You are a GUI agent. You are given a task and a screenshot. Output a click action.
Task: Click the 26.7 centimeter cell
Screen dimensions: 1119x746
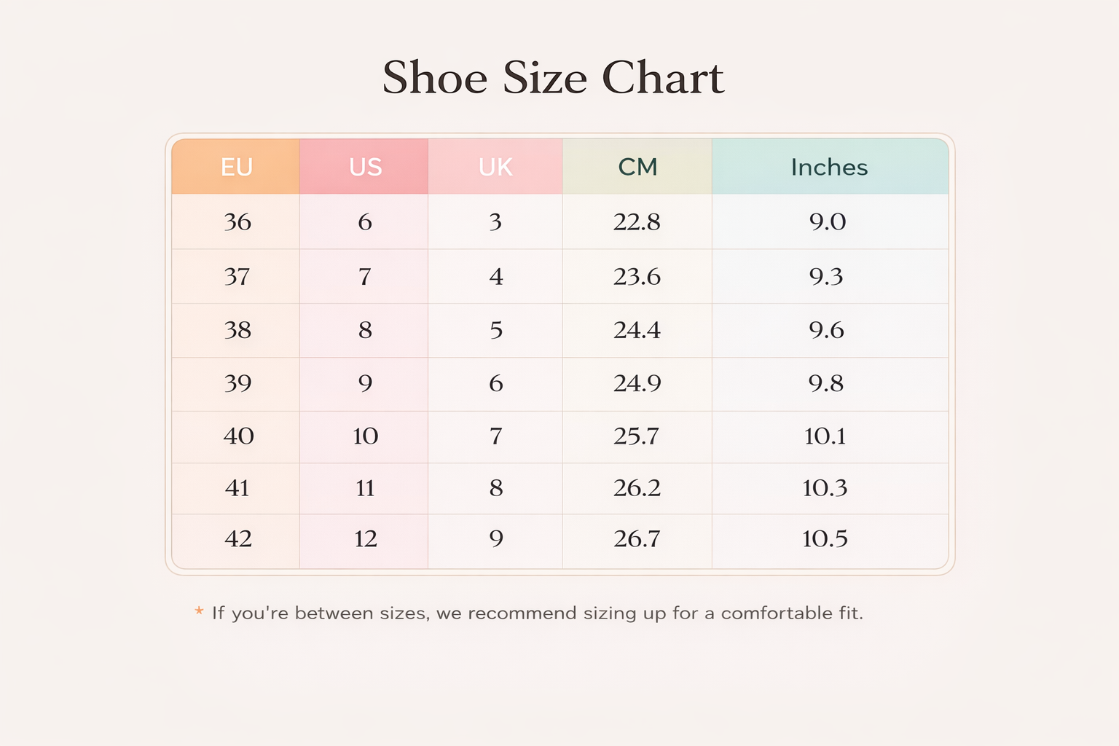pyautogui.click(x=637, y=539)
